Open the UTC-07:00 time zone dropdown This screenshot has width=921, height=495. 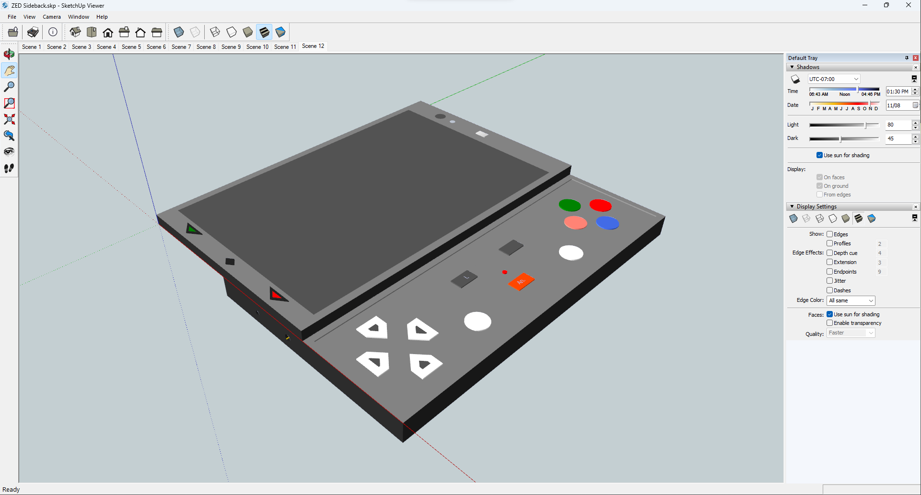point(834,79)
